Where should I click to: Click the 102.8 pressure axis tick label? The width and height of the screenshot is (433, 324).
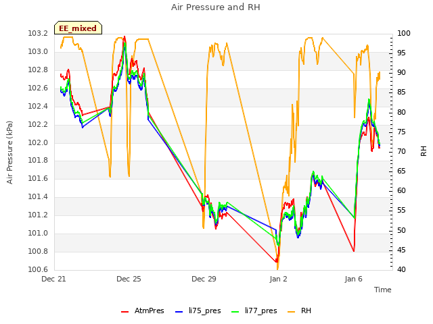coord(38,70)
